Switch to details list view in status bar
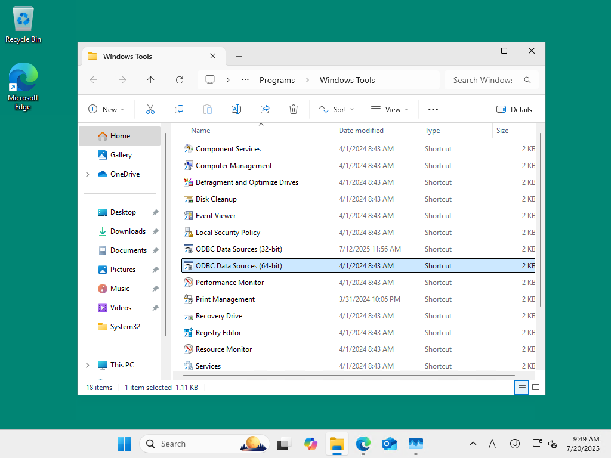Screen dimensions: 611x458 [521, 388]
